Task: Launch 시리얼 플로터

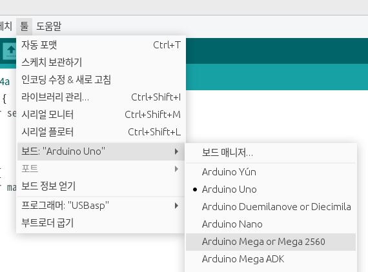Action: [101, 132]
